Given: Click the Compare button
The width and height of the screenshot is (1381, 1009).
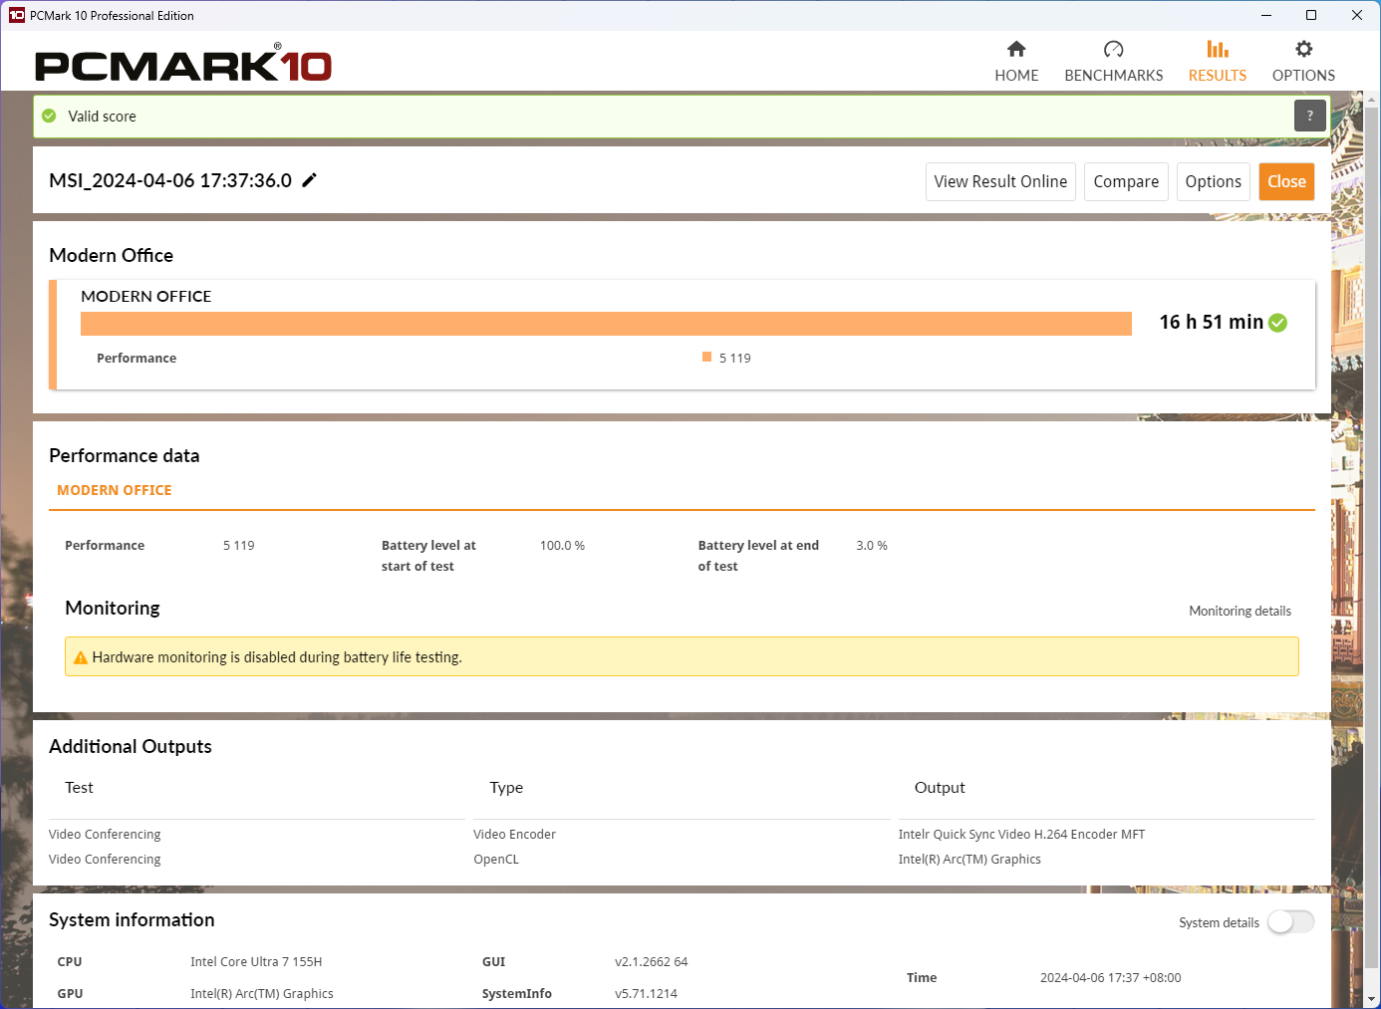Looking at the screenshot, I should pyautogui.click(x=1126, y=181).
